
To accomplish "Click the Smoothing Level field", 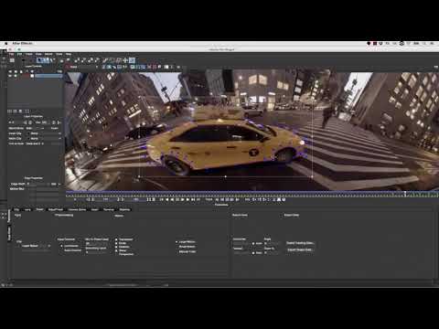I will pyautogui.click(x=96, y=252).
